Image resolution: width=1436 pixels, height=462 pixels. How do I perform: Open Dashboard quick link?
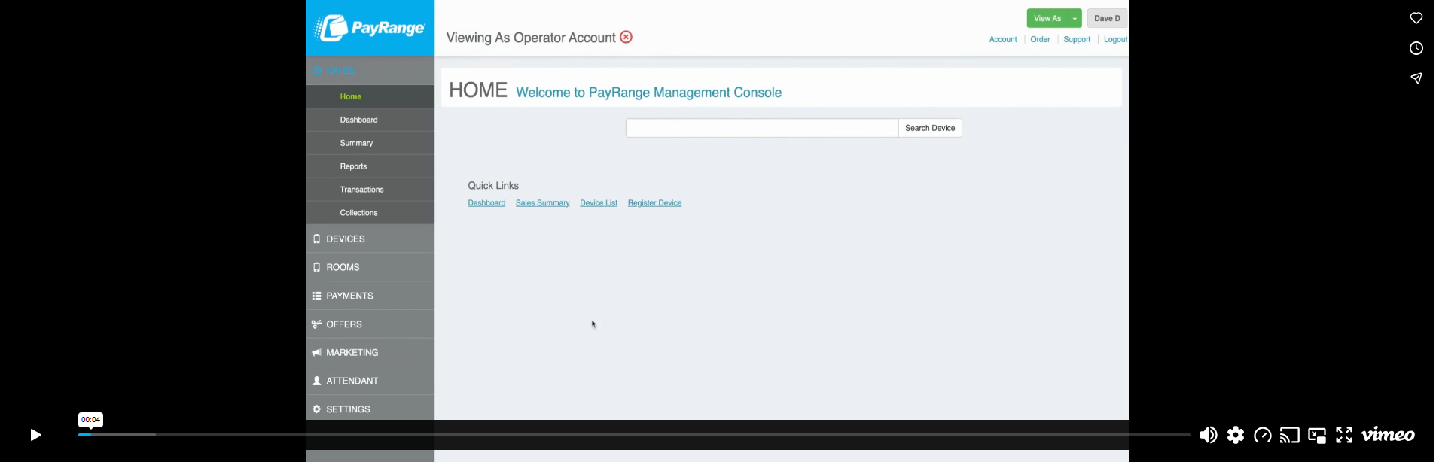(486, 203)
